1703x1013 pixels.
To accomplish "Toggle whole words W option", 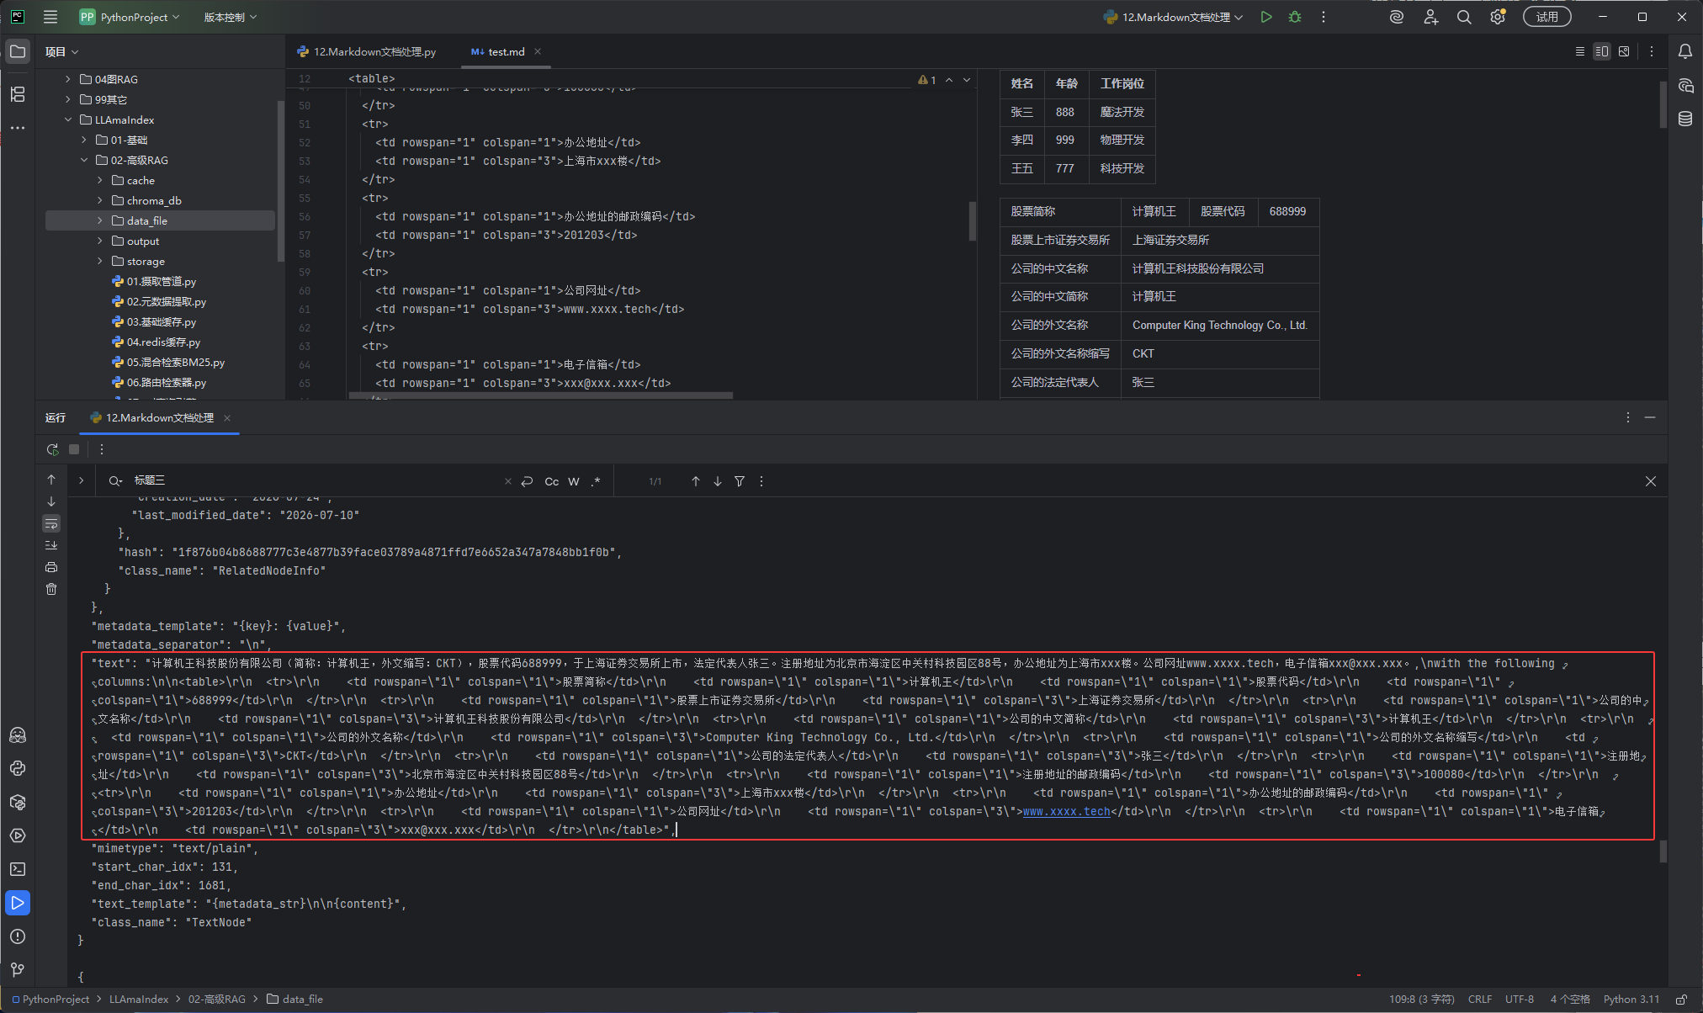I will click(x=574, y=481).
